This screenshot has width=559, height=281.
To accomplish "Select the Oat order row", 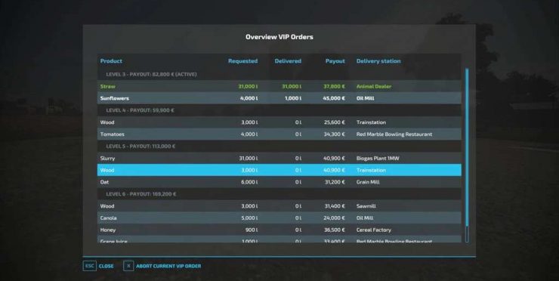I will click(x=279, y=182).
